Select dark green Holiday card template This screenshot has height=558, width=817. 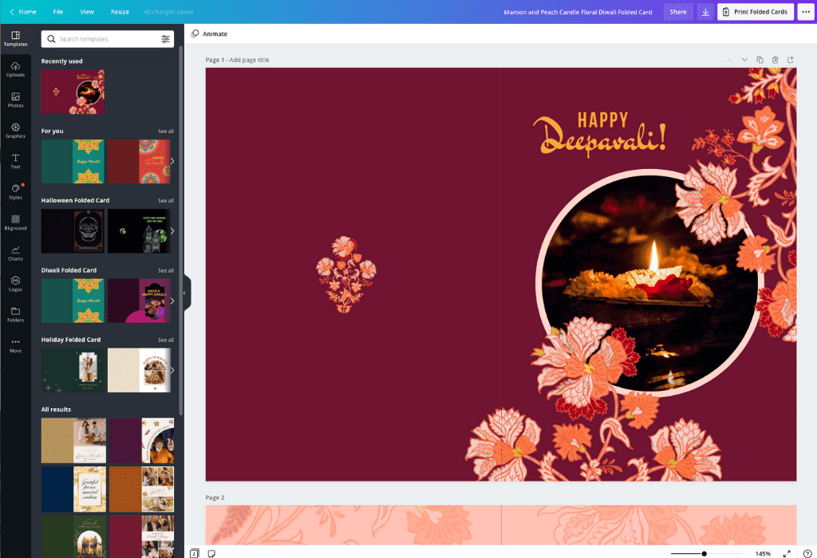pyautogui.click(x=73, y=371)
